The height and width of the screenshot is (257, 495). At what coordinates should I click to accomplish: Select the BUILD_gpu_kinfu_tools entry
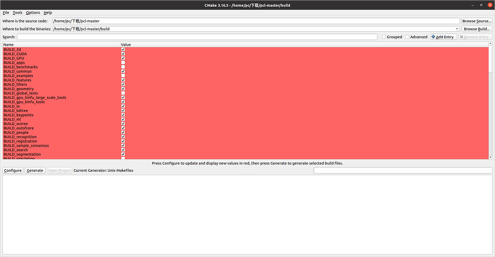click(24, 102)
